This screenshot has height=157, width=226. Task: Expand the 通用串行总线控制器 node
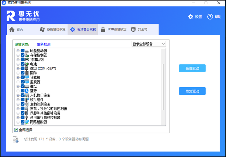click(18, 117)
